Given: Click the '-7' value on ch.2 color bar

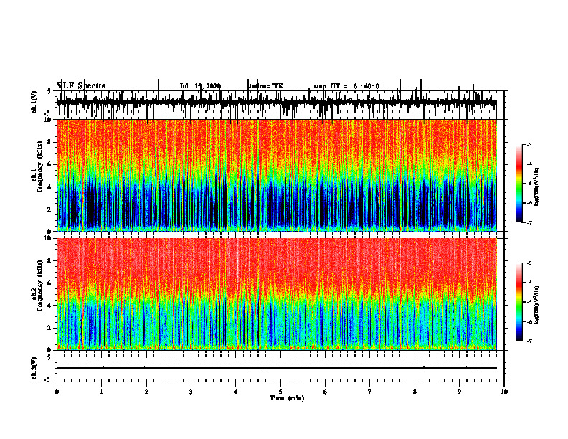Looking at the screenshot, I should click(x=529, y=341).
